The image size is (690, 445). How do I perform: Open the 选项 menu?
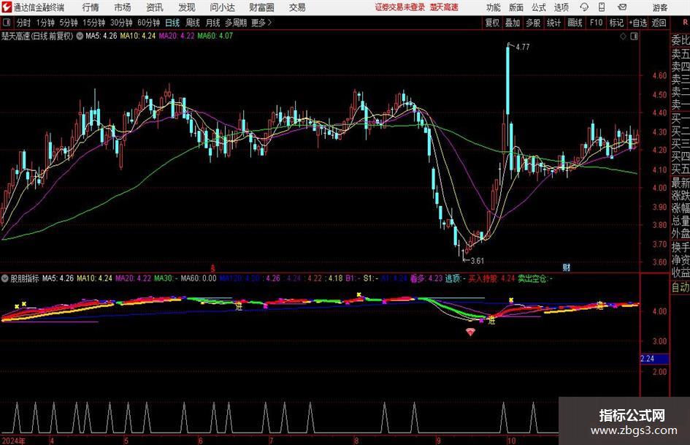561,7
